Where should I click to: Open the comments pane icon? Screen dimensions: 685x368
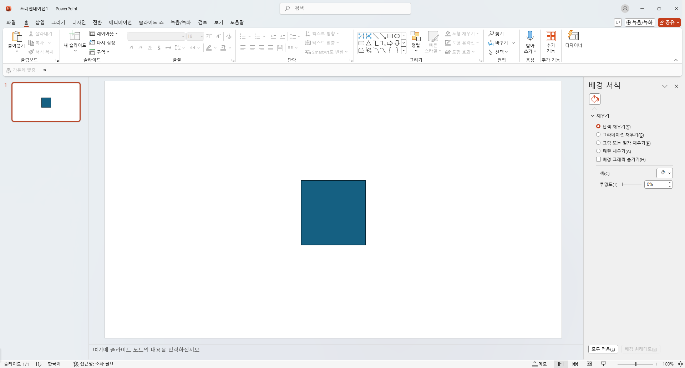618,22
